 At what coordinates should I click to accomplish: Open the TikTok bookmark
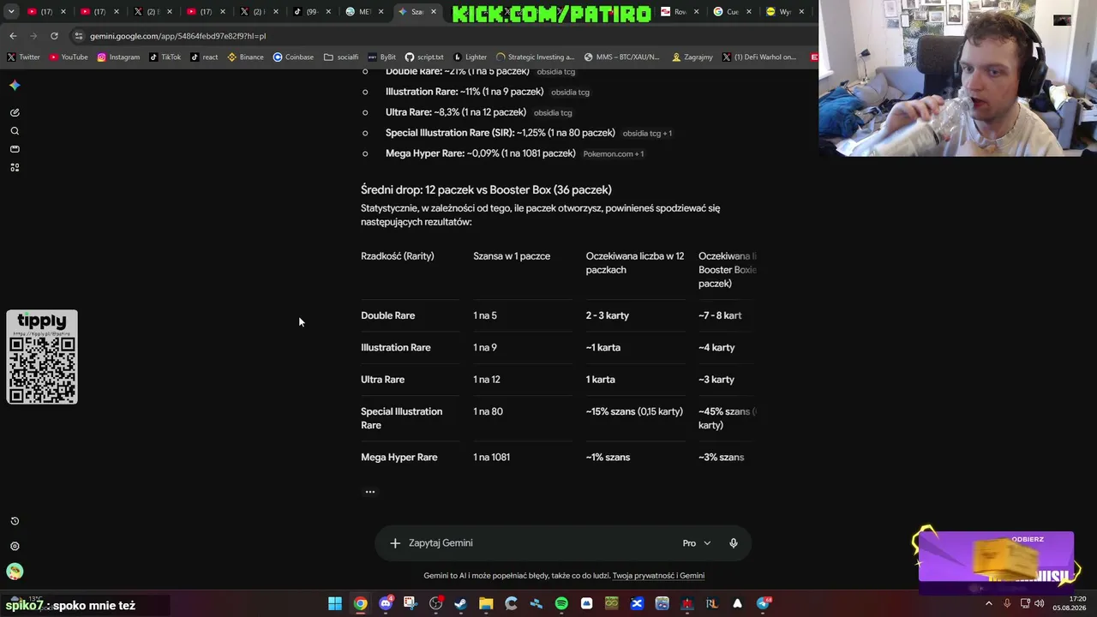coord(165,57)
